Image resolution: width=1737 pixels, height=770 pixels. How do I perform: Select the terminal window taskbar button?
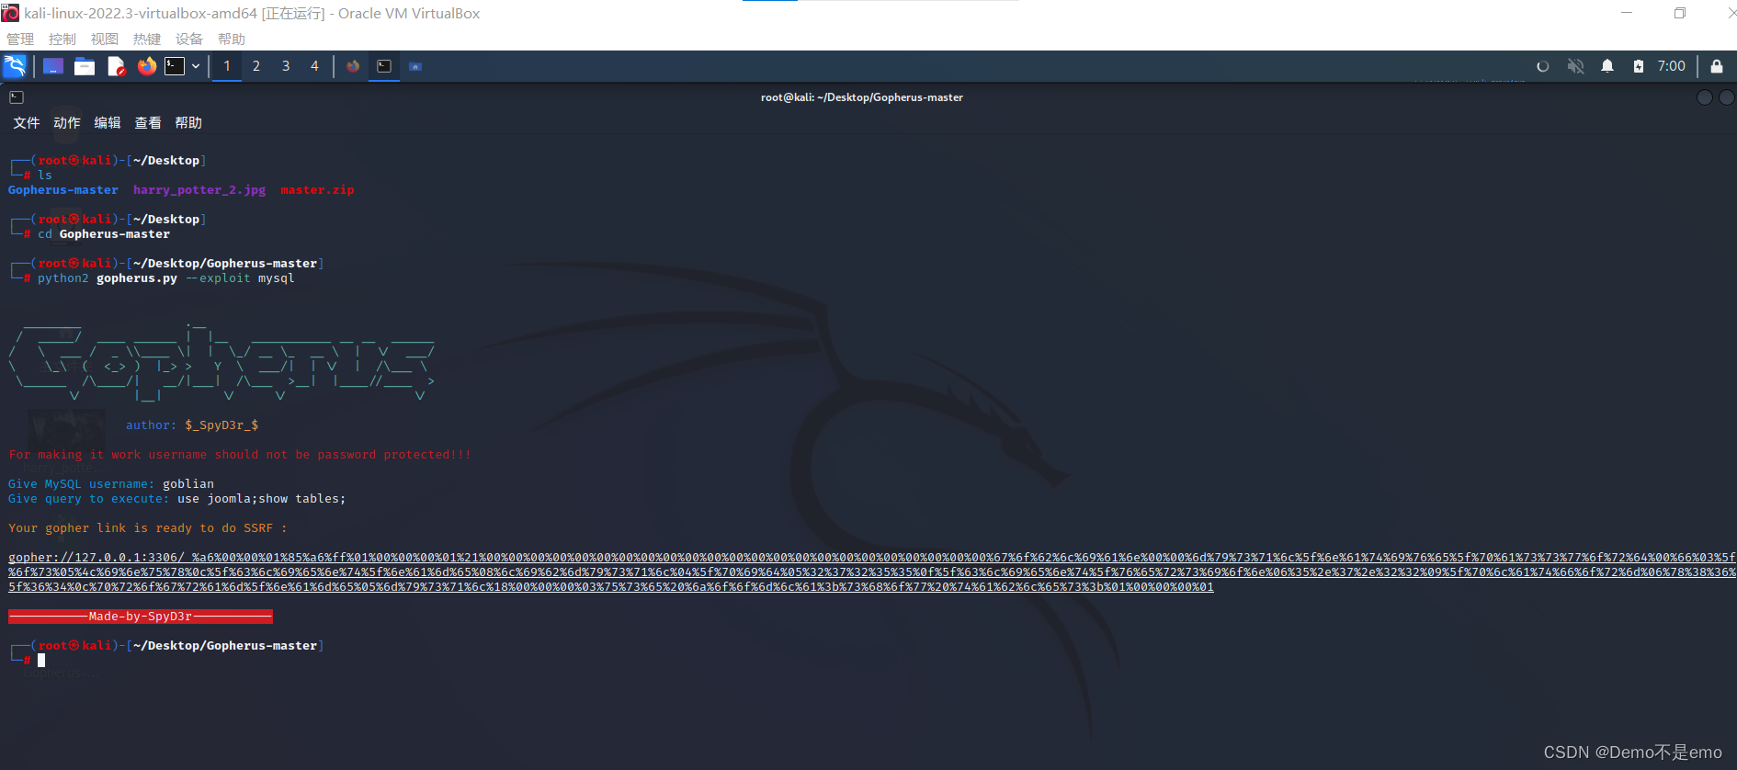point(384,66)
